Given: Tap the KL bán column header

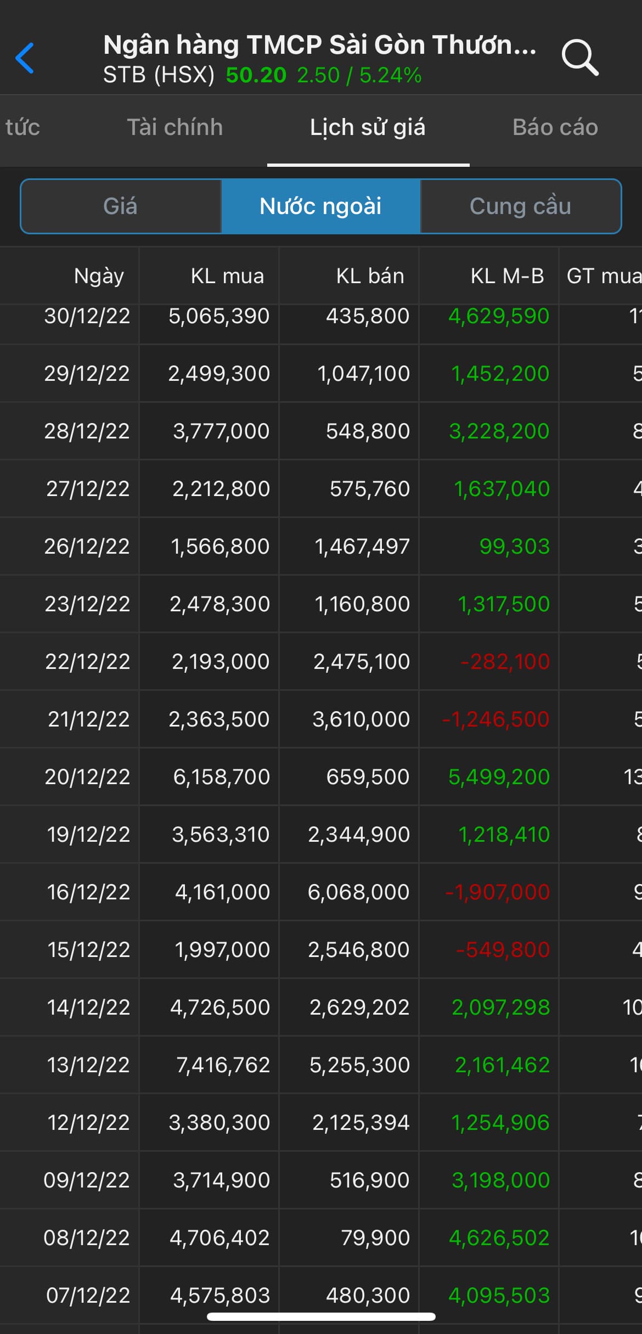Looking at the screenshot, I should coord(370,276).
